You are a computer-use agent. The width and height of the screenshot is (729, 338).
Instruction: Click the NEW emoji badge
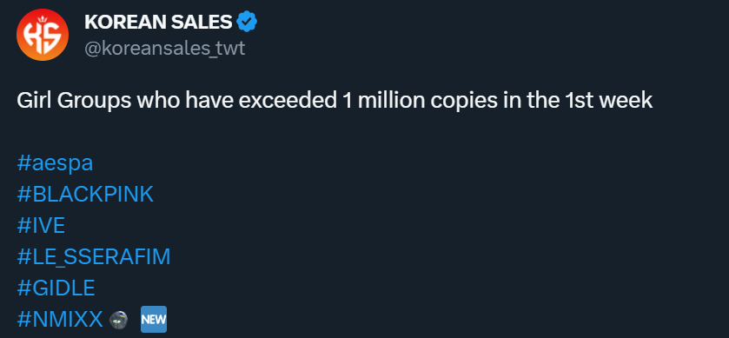(x=154, y=320)
